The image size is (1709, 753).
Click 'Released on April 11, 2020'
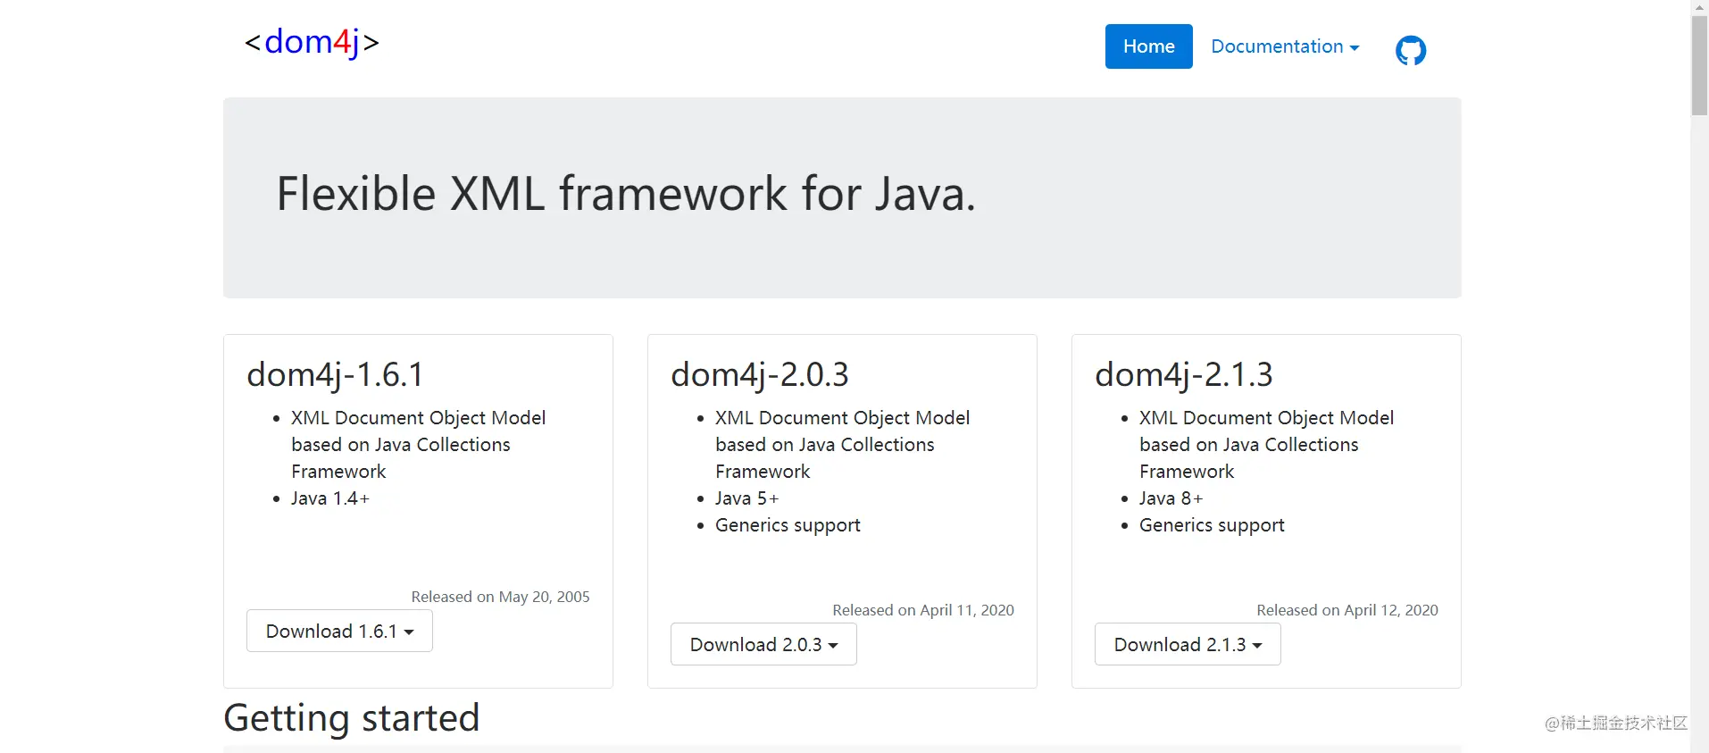click(923, 610)
